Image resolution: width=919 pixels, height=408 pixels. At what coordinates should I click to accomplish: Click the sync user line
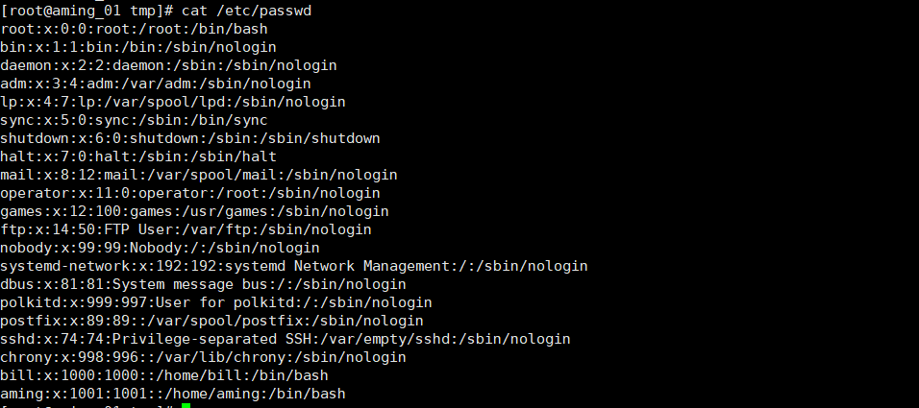coord(135,120)
